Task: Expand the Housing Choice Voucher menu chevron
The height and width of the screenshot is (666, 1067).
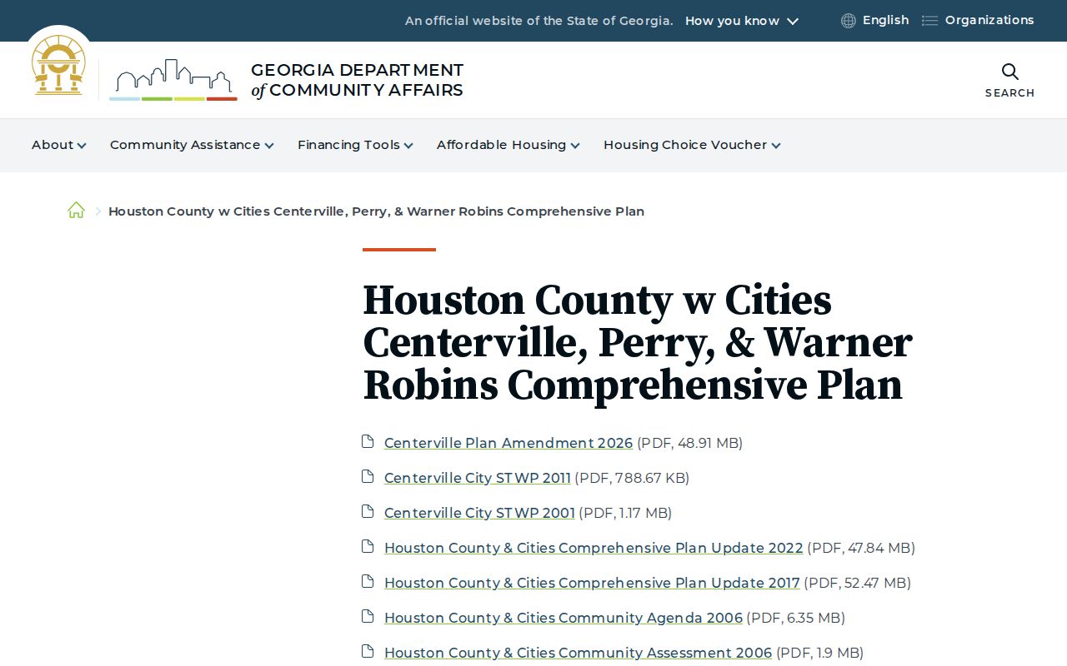Action: pos(776,146)
